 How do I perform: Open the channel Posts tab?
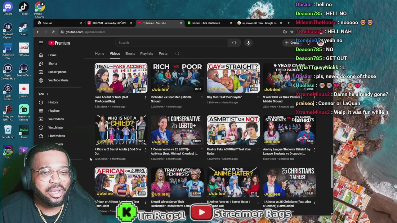(x=163, y=54)
